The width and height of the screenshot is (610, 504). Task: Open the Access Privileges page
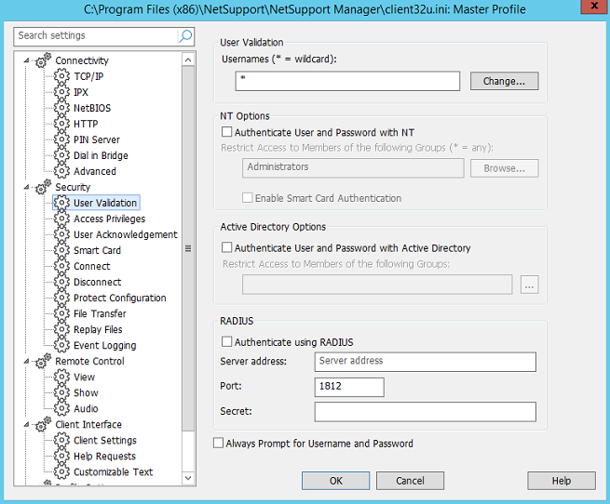pyautogui.click(x=109, y=219)
